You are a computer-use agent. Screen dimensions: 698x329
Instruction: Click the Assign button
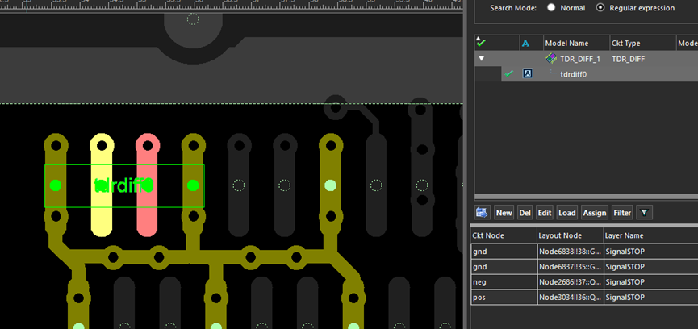click(x=595, y=213)
